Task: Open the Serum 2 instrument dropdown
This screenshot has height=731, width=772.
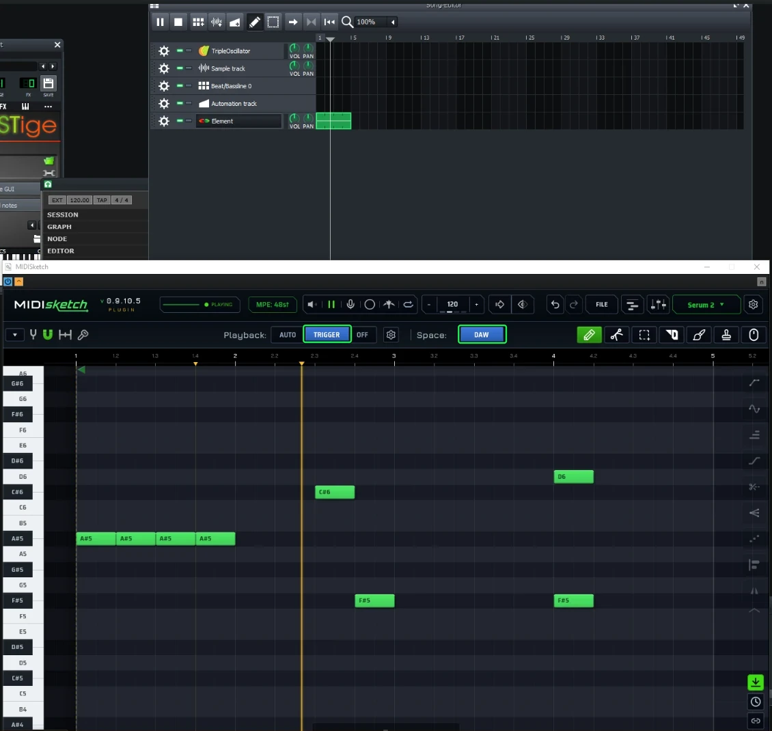Action: [706, 305]
